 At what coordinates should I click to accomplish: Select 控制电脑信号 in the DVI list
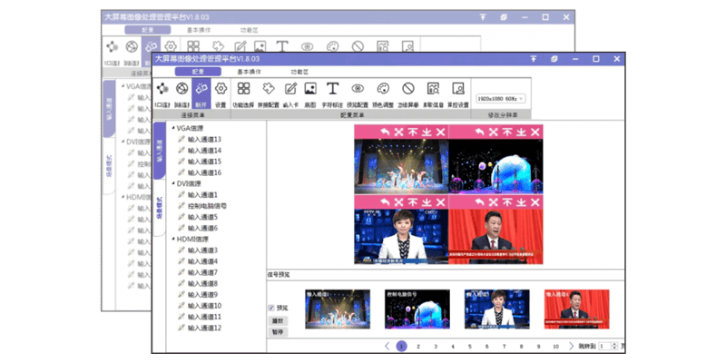(209, 206)
